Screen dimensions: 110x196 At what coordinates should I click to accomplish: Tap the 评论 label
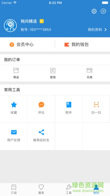41,113
